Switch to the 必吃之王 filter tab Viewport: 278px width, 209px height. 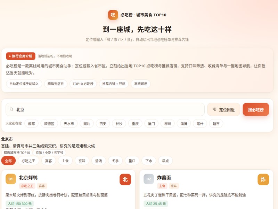point(28,161)
